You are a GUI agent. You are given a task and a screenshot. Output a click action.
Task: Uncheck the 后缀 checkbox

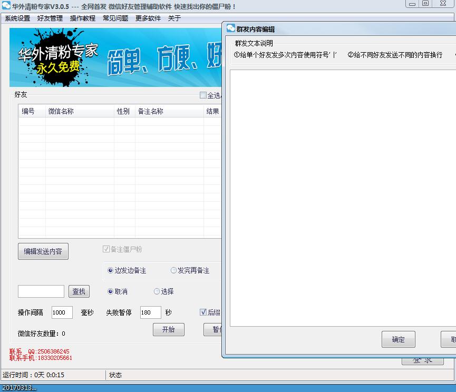pos(203,312)
